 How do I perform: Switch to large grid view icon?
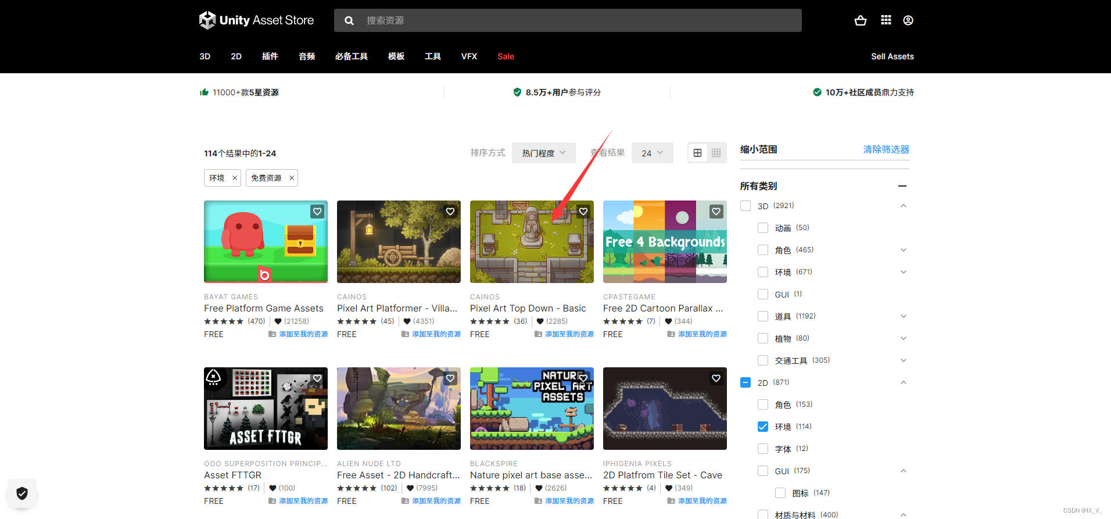pos(697,153)
